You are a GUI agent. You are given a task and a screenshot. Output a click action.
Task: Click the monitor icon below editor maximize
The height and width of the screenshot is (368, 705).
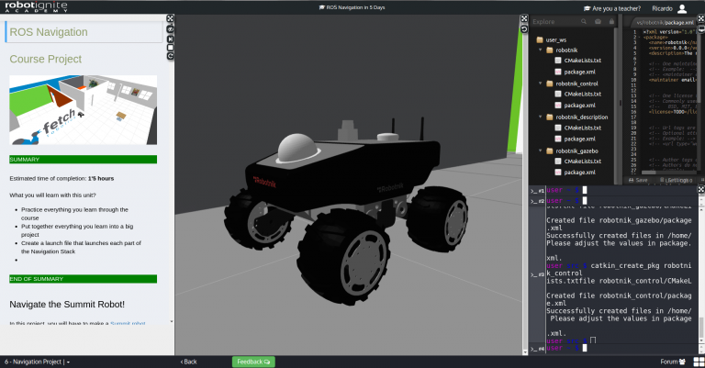click(701, 28)
